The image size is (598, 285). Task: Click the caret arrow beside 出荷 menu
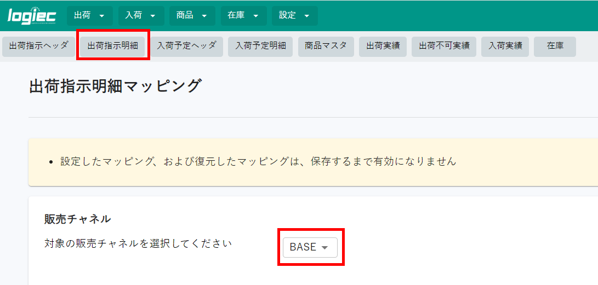coord(101,16)
